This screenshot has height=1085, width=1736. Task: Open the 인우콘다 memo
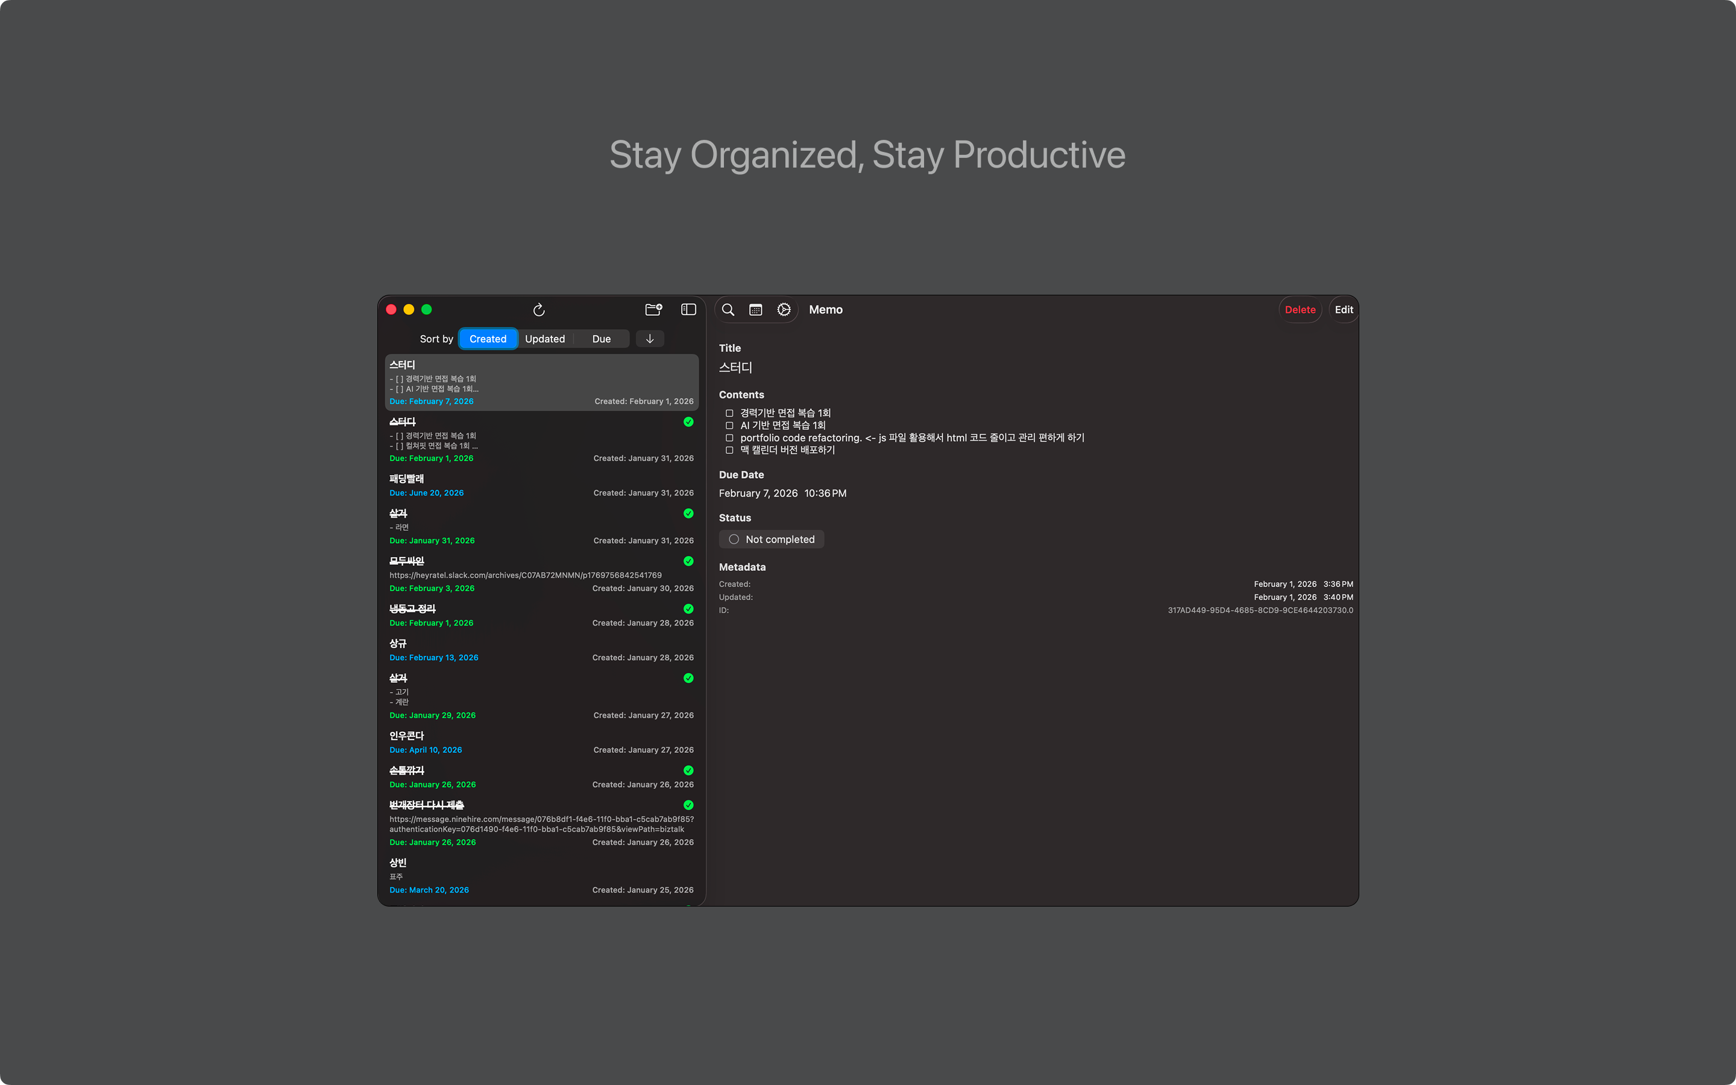pos(542,743)
